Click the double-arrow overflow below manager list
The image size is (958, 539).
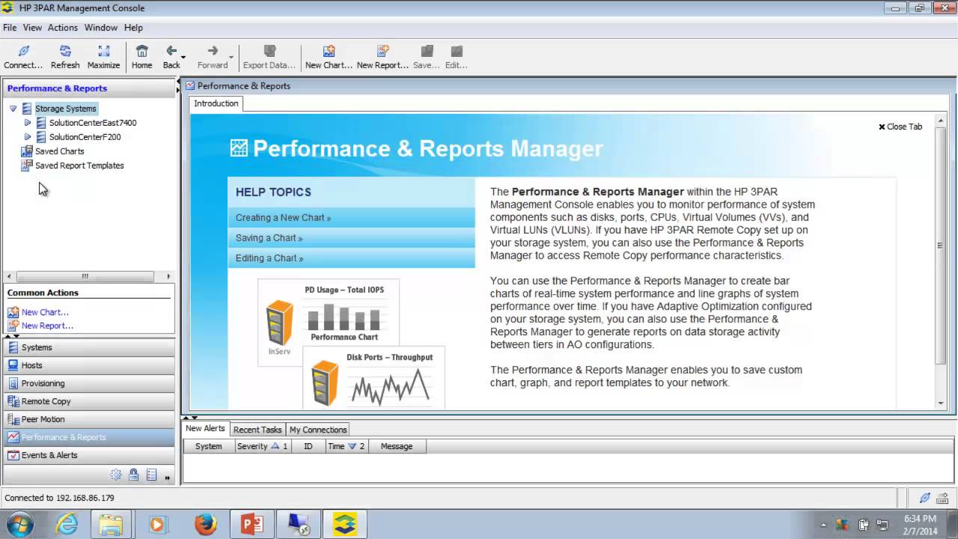[x=168, y=477]
